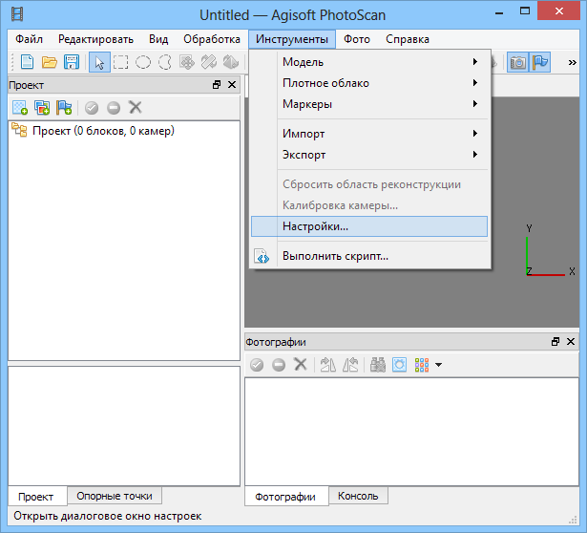Click the blue camera icon in Фотографии panel
Viewport: 587px width, 533px height.
[399, 365]
